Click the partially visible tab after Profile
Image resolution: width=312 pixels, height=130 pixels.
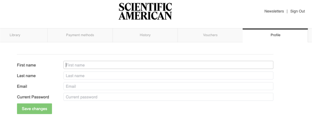310,35
